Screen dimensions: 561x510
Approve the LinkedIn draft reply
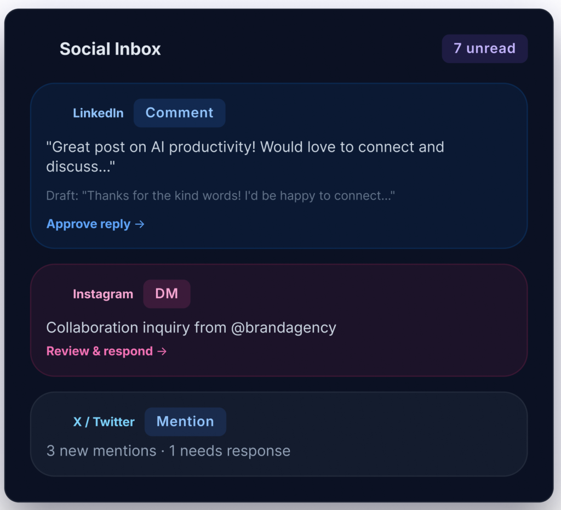[x=89, y=224]
